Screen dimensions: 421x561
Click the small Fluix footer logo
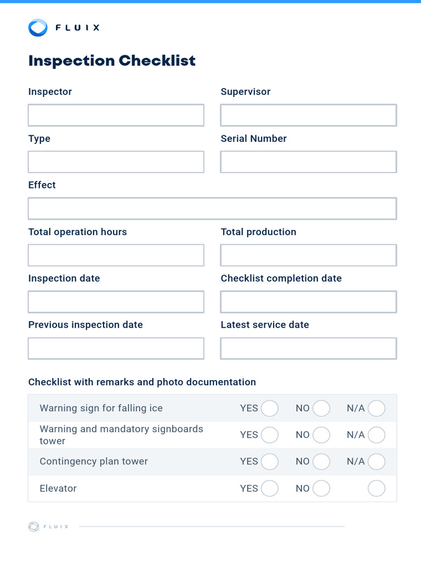tap(34, 526)
